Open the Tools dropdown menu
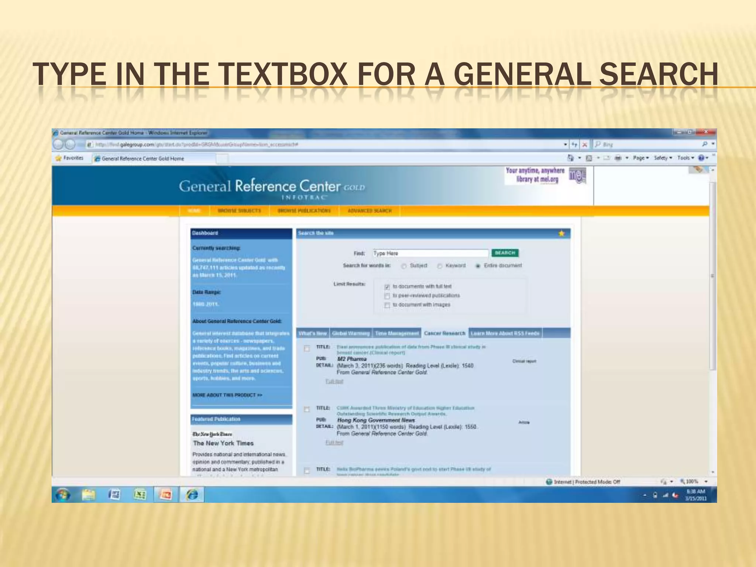 (x=685, y=158)
